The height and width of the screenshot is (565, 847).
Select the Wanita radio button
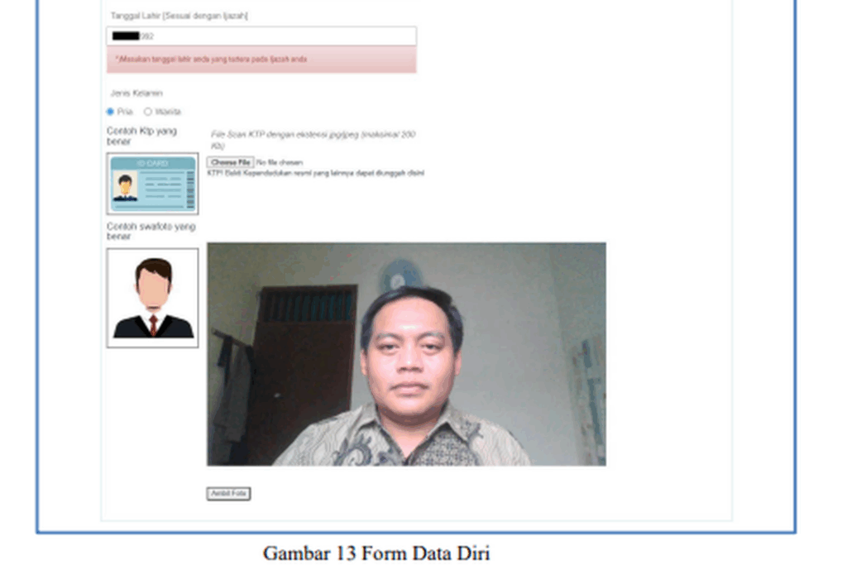148,112
